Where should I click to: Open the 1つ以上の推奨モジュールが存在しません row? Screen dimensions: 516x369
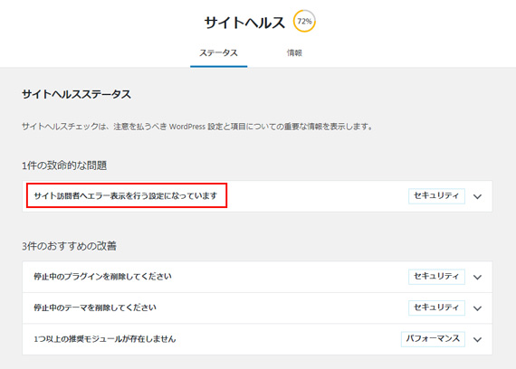pyautogui.click(x=257, y=339)
